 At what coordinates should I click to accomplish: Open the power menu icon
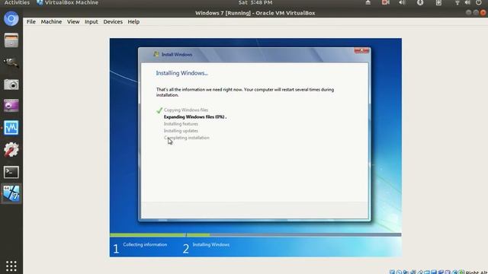[479, 3]
